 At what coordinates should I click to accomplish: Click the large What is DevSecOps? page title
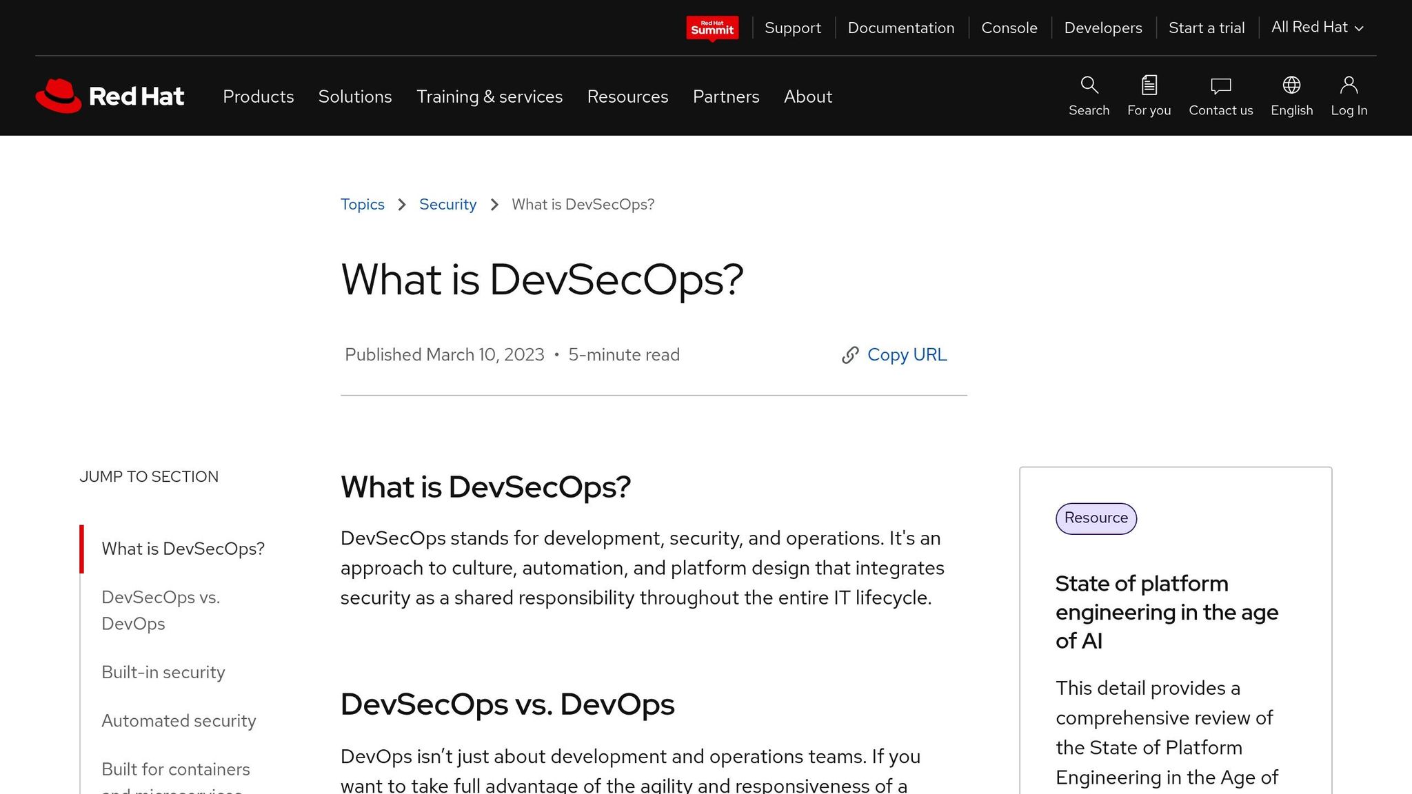(542, 280)
